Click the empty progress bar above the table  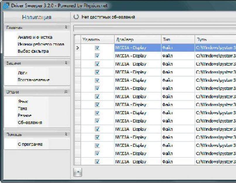[x=155, y=28]
